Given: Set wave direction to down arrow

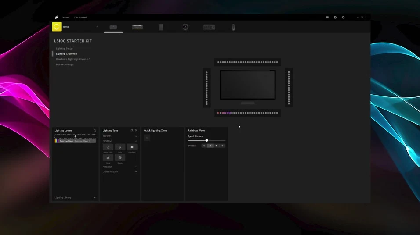Looking at the screenshot, I should 222,146.
